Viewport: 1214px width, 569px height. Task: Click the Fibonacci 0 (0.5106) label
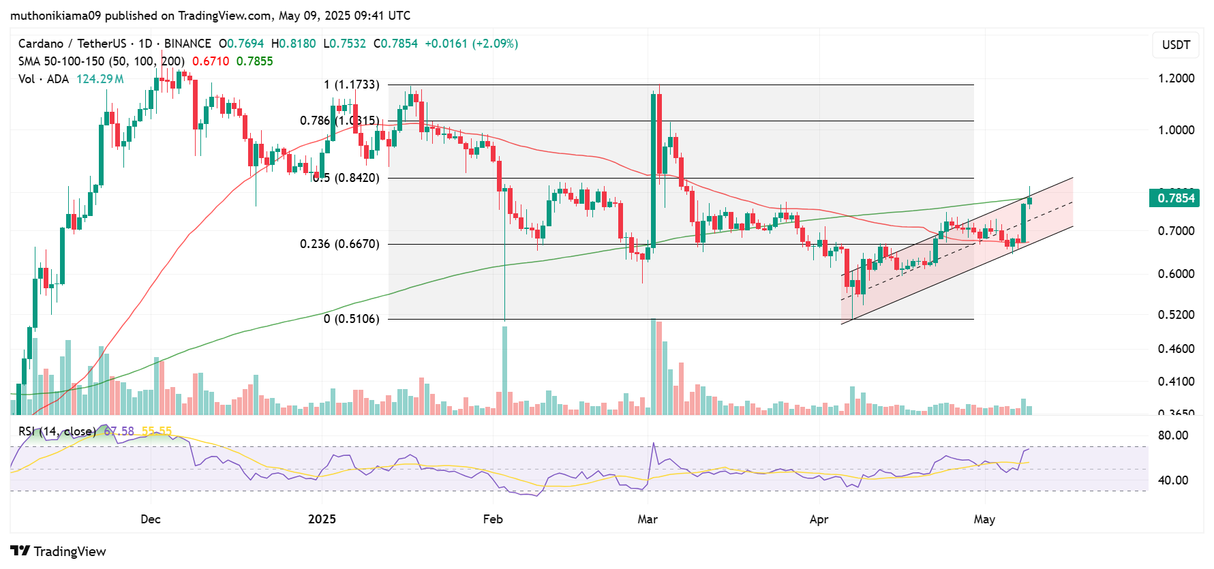click(x=351, y=319)
